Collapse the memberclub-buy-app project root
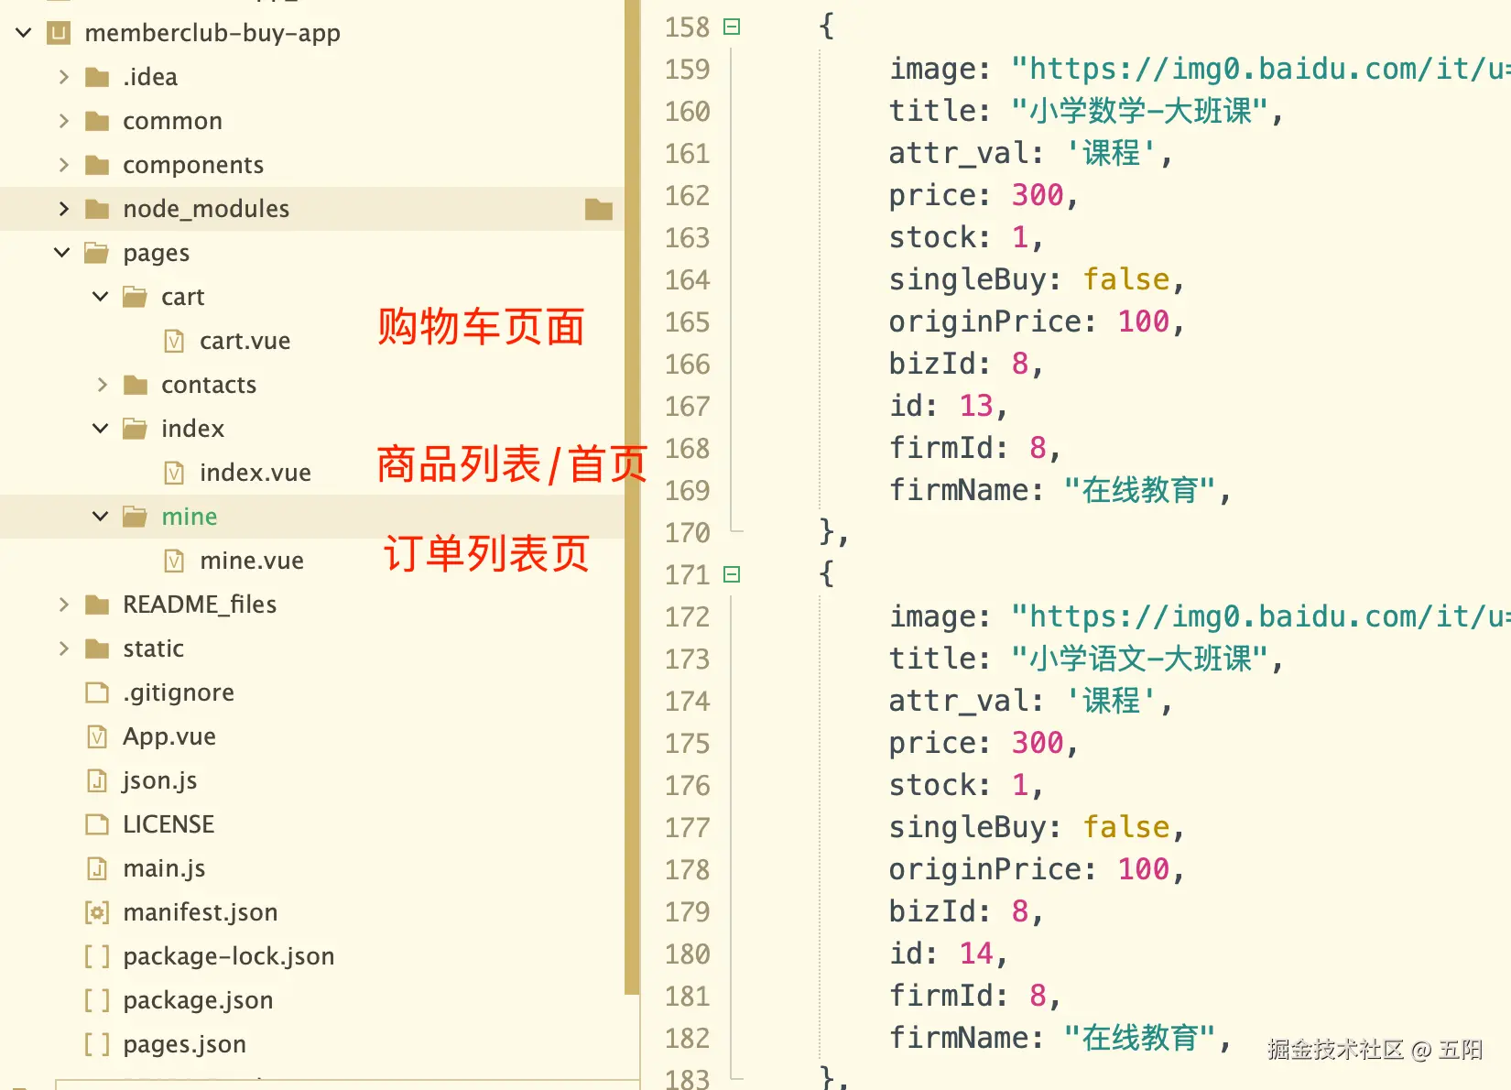Viewport: 1511px width, 1090px height. pos(24,33)
